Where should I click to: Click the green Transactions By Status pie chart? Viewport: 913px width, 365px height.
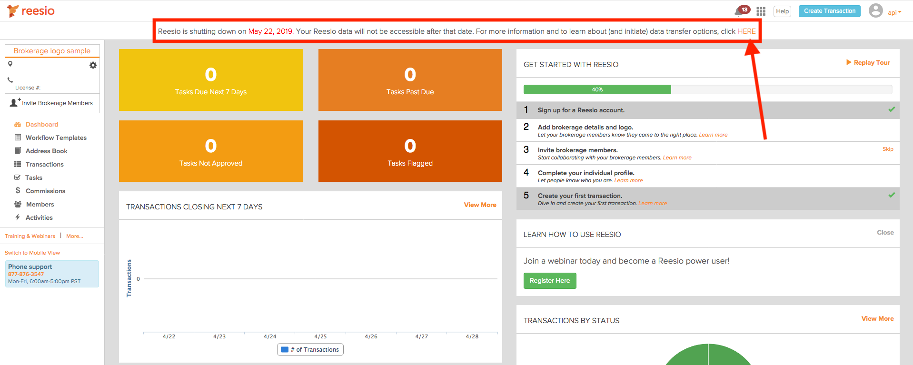tap(708, 355)
